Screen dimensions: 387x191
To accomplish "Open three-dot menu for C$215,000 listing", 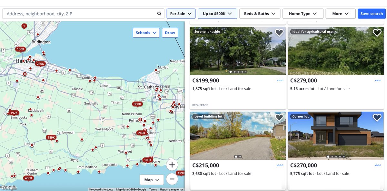I will (x=280, y=166).
